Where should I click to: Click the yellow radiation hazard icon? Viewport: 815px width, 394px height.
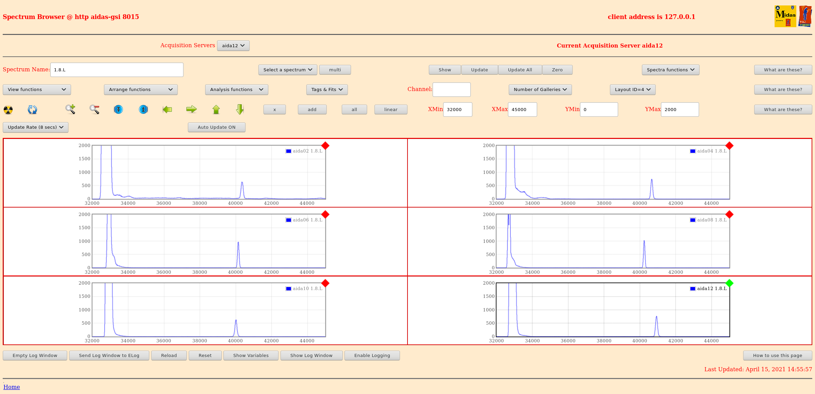tap(8, 110)
